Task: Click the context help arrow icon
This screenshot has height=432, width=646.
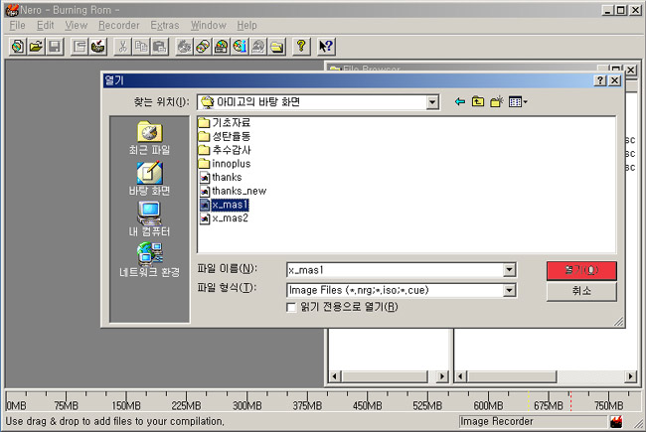Action: coord(325,46)
